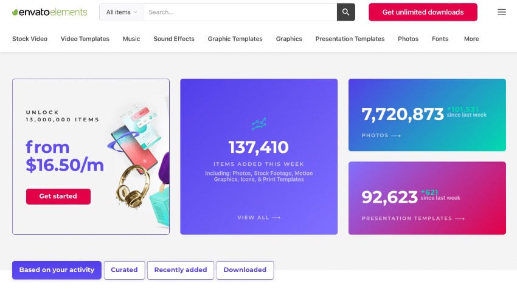Click the red Get started button
The width and height of the screenshot is (517, 298).
click(58, 196)
